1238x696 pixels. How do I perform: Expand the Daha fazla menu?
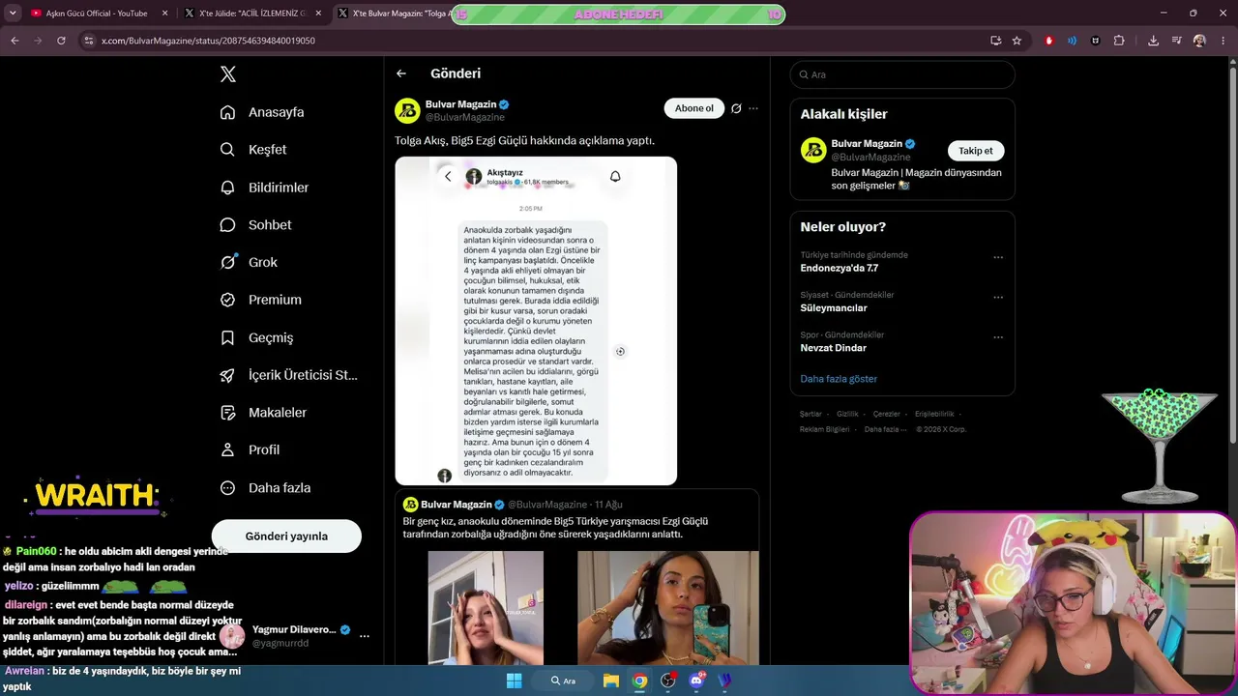click(x=265, y=488)
